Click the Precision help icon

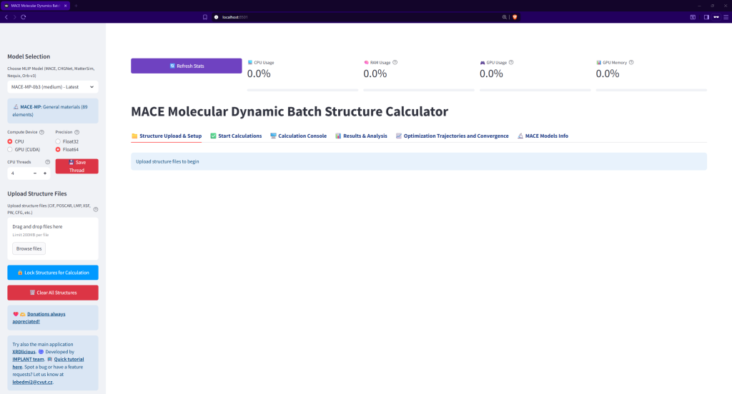point(77,132)
